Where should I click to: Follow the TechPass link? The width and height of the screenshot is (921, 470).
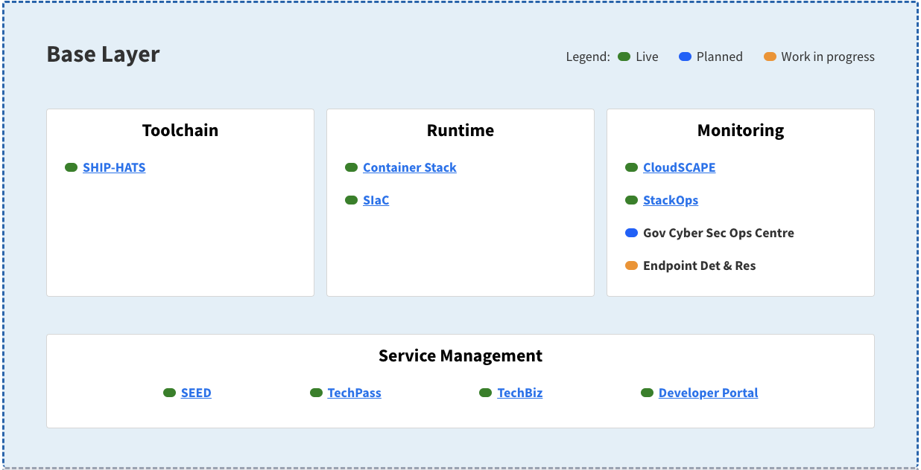point(354,393)
